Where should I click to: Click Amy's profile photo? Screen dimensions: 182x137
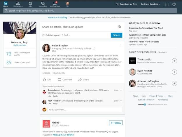(x=20, y=34)
